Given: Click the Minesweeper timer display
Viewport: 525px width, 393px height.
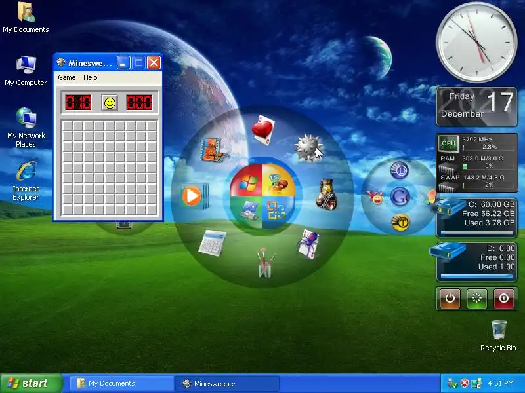Looking at the screenshot, I should click(x=139, y=103).
